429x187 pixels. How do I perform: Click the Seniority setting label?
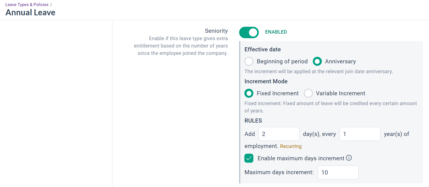click(x=216, y=31)
